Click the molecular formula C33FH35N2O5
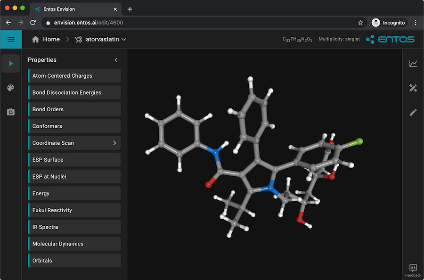The height and width of the screenshot is (280, 424). (297, 40)
